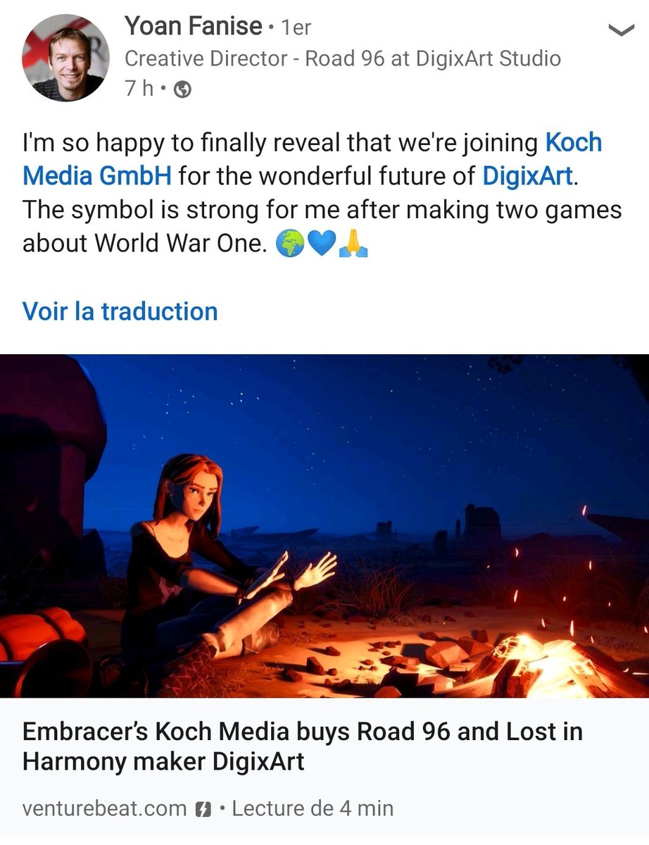Viewport: 649px width, 845px height.
Task: Open the Koch Media GmbH mention
Action: click(313, 159)
